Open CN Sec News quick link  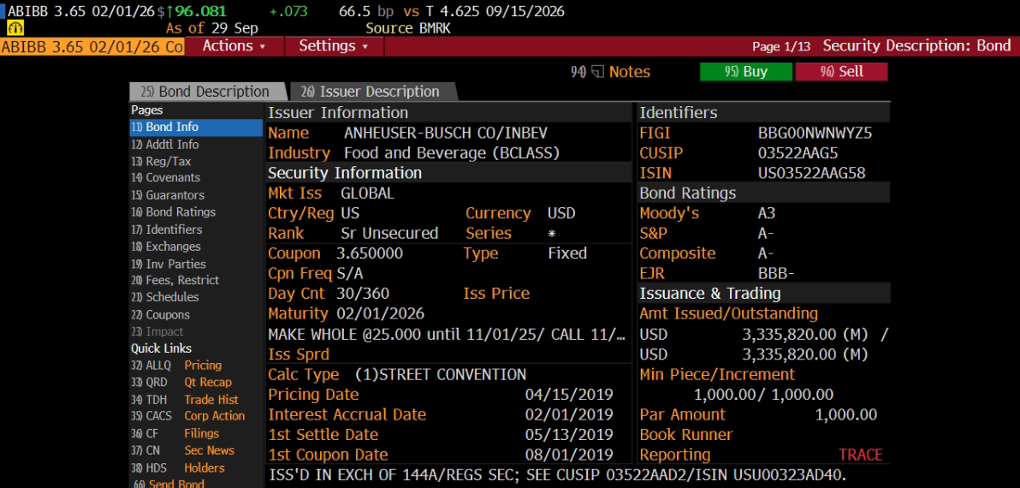183,451
